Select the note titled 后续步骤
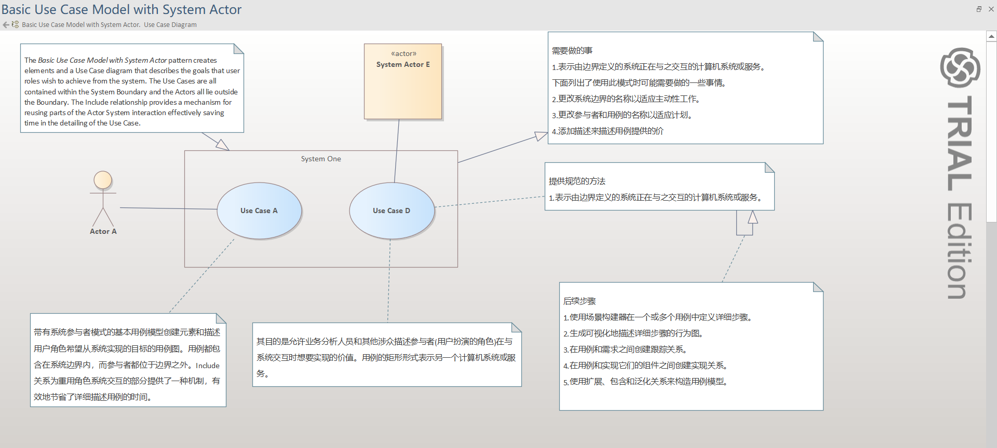 [691, 346]
